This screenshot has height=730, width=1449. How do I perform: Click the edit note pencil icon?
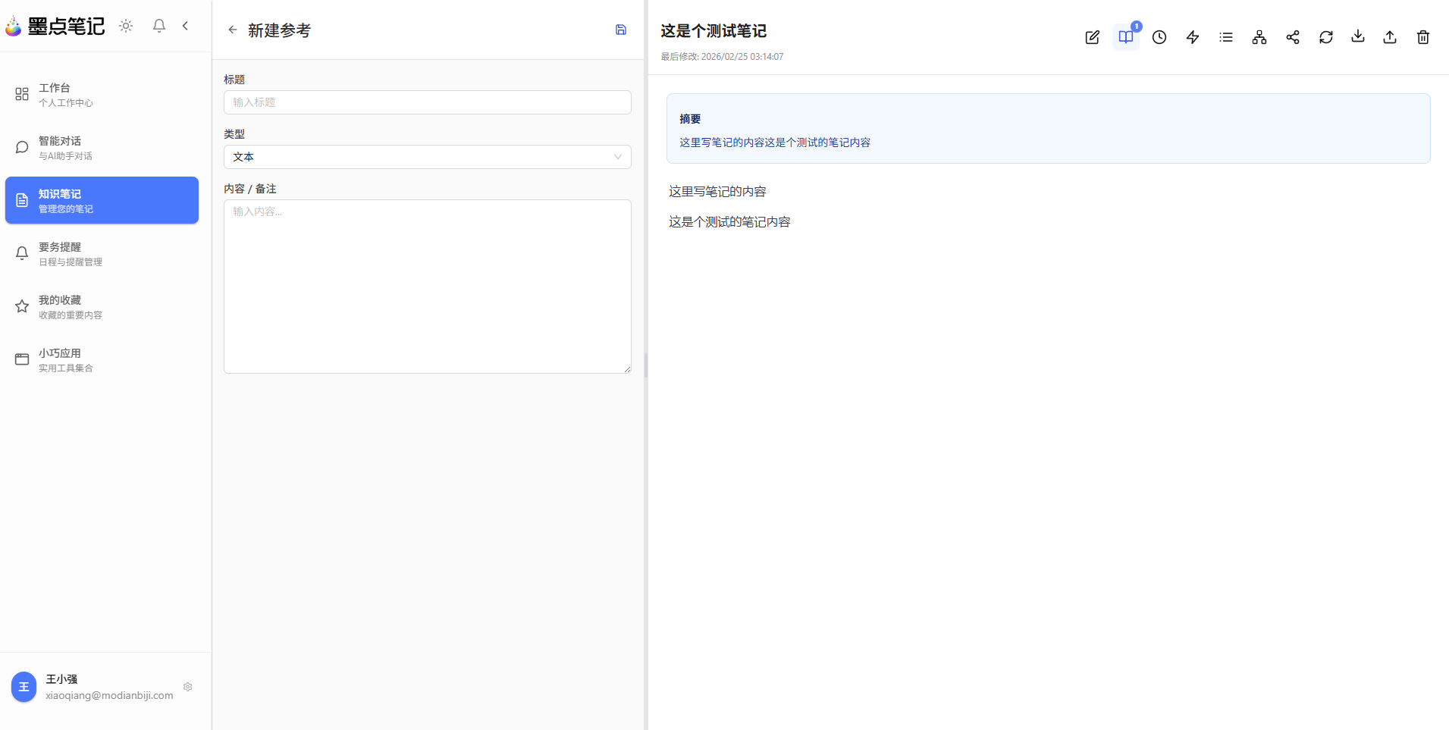[x=1092, y=37]
